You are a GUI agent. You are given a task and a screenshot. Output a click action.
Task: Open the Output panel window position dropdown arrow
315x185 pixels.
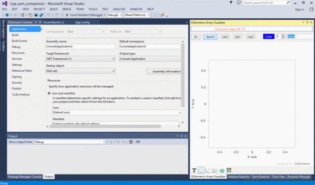pos(177,136)
